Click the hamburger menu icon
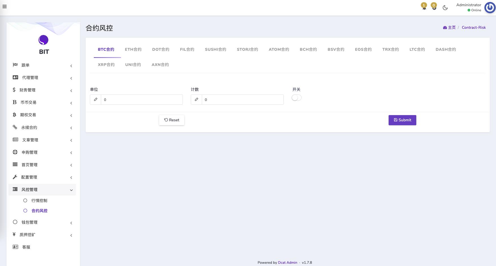The width and height of the screenshot is (496, 266). [5, 6]
